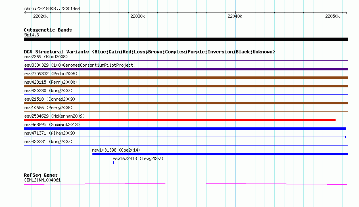Image resolution: width=359 pixels, height=207 pixels.
Task: Click the CDH12|NM_004061 gene label
Action: 42,180
